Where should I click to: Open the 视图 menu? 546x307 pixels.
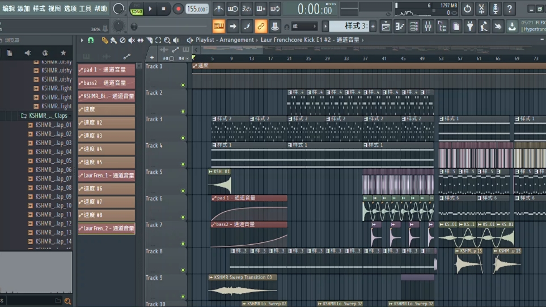54,8
